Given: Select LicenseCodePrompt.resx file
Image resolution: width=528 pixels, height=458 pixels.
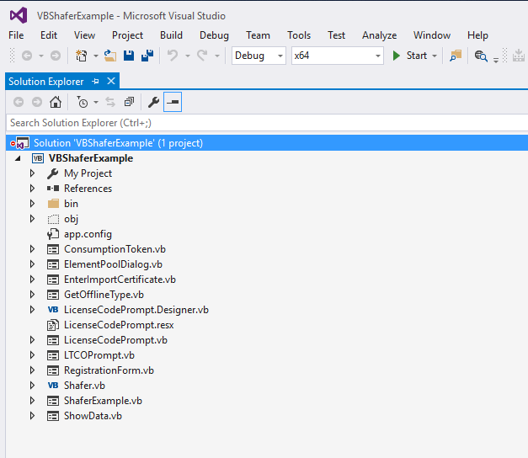Looking at the screenshot, I should click(x=119, y=325).
